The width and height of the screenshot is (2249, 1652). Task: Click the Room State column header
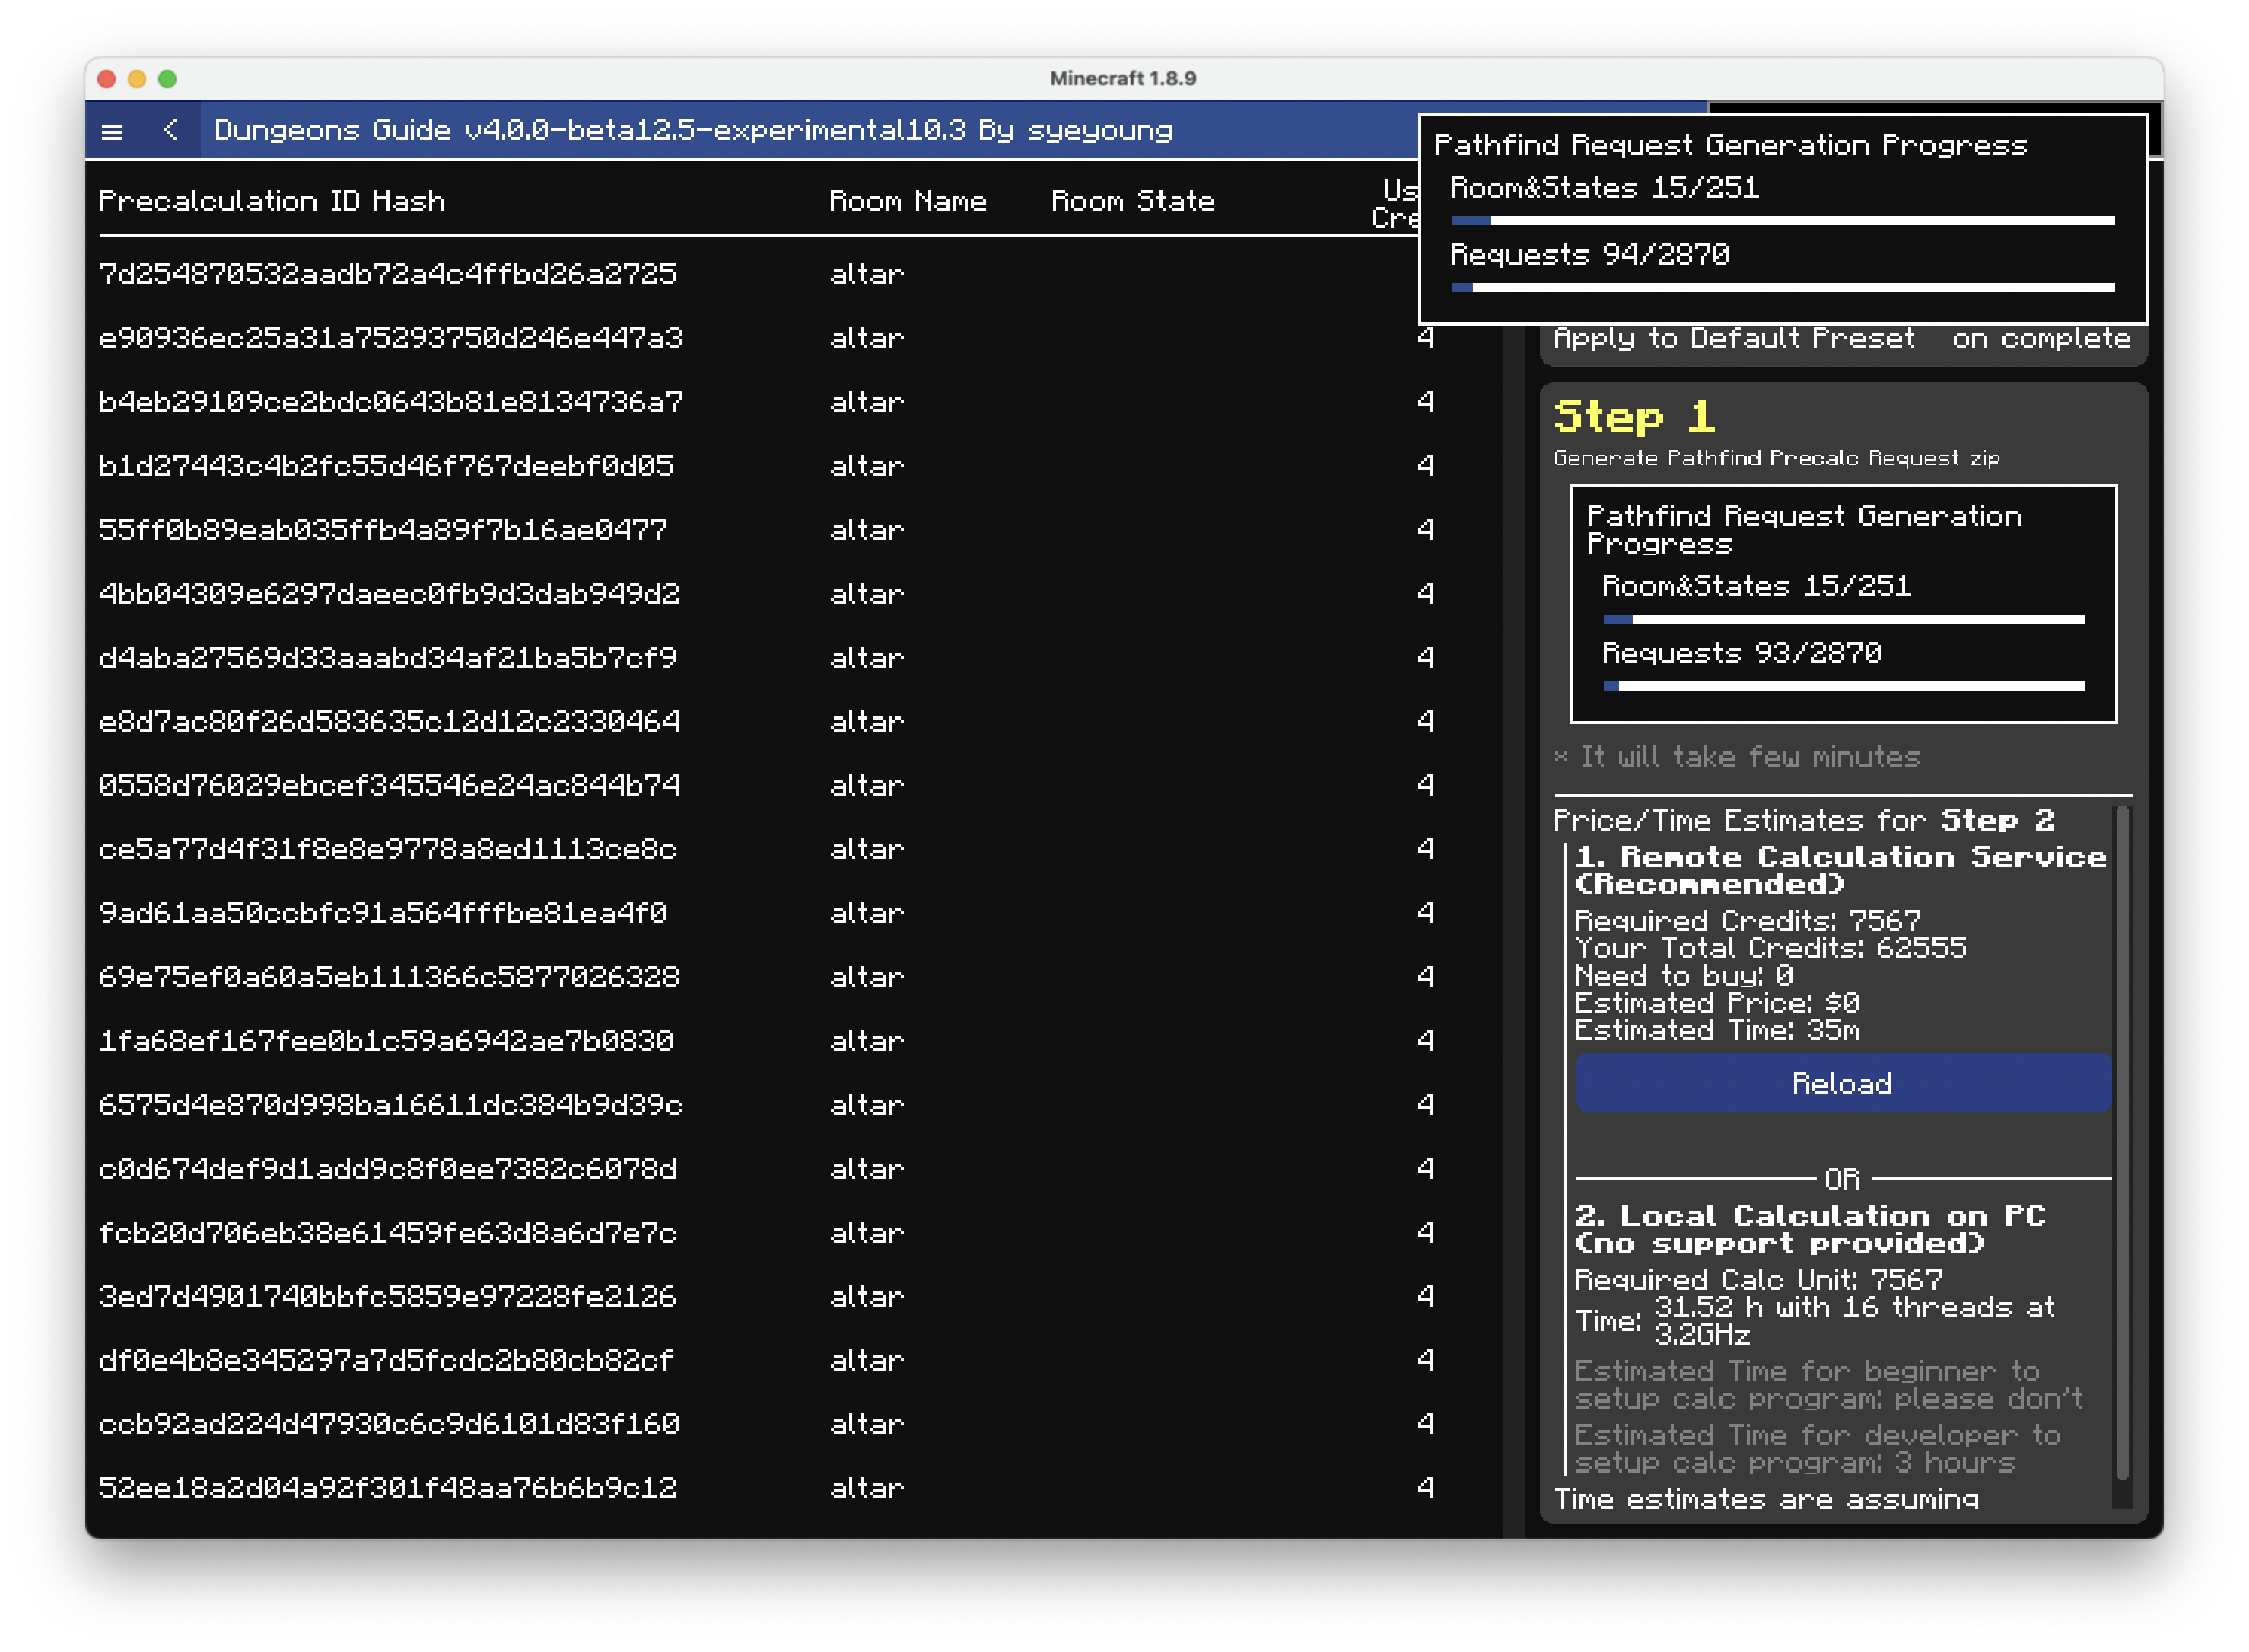pos(1134,201)
